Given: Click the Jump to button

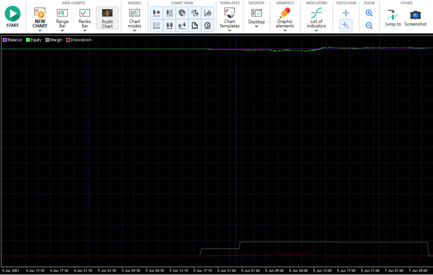Looking at the screenshot, I should [x=393, y=18].
